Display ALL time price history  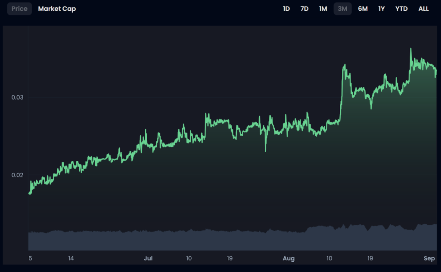[x=423, y=9]
